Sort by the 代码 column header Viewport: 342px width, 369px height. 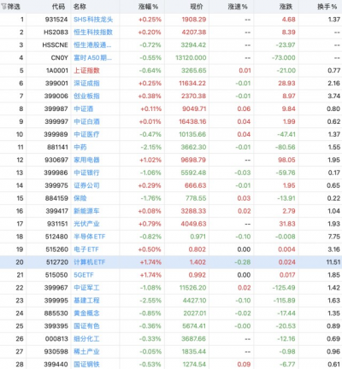(59, 7)
